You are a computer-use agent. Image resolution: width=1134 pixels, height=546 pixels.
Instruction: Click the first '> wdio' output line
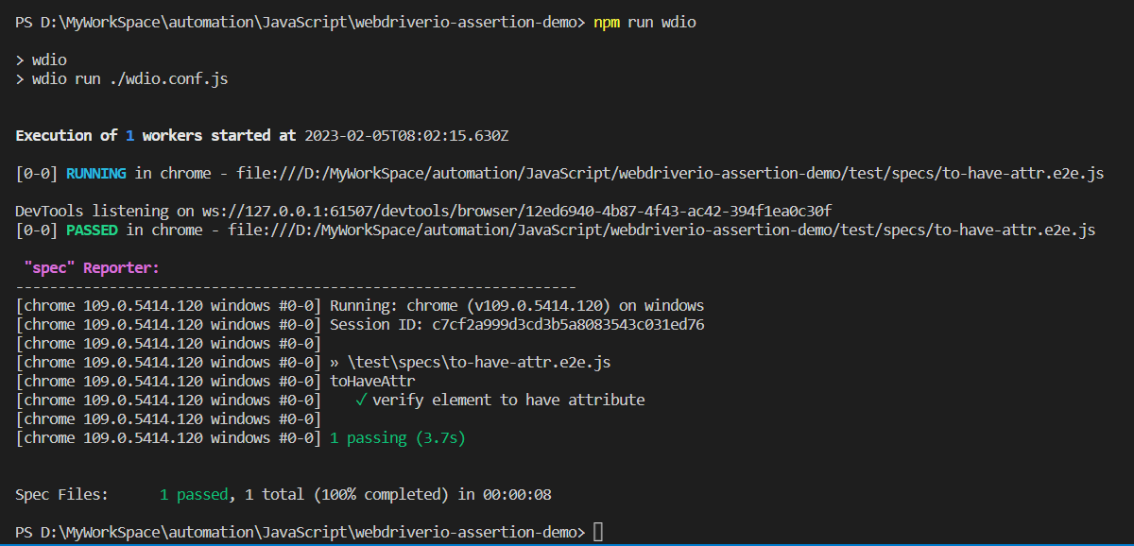[42, 60]
